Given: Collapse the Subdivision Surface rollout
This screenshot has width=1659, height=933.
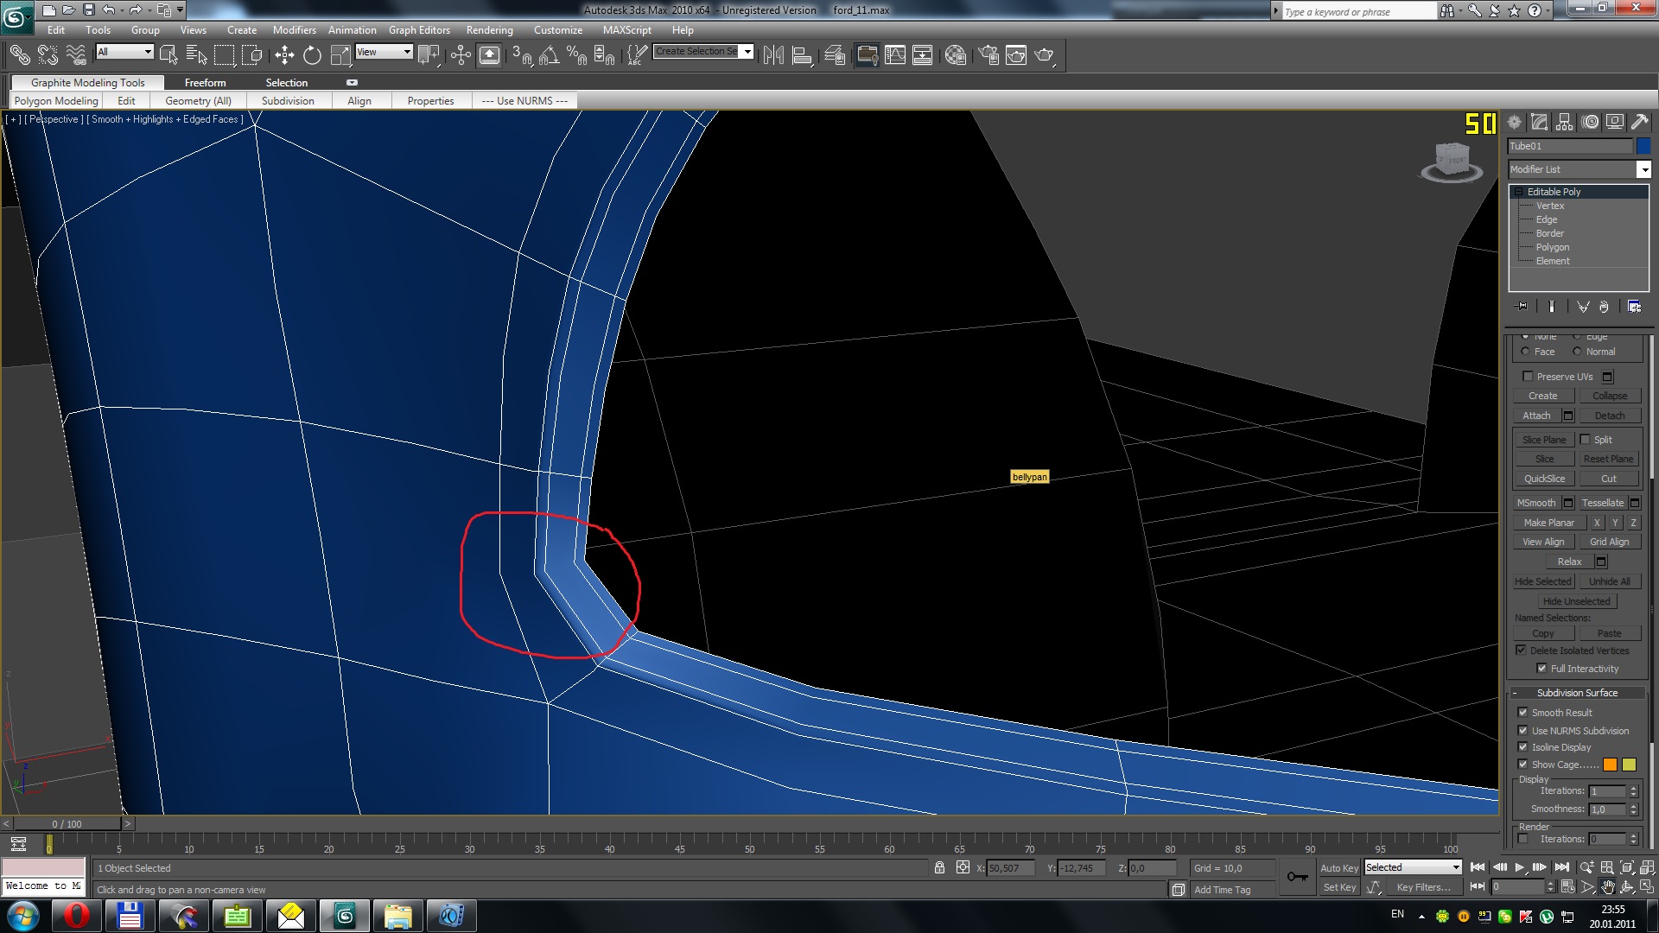Looking at the screenshot, I should [1577, 693].
